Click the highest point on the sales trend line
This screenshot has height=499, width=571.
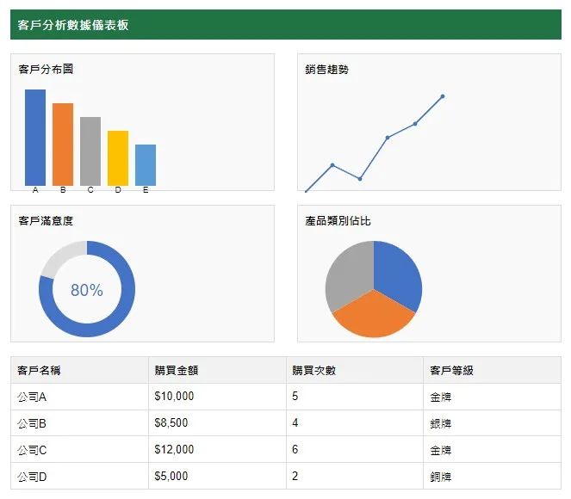pos(443,96)
